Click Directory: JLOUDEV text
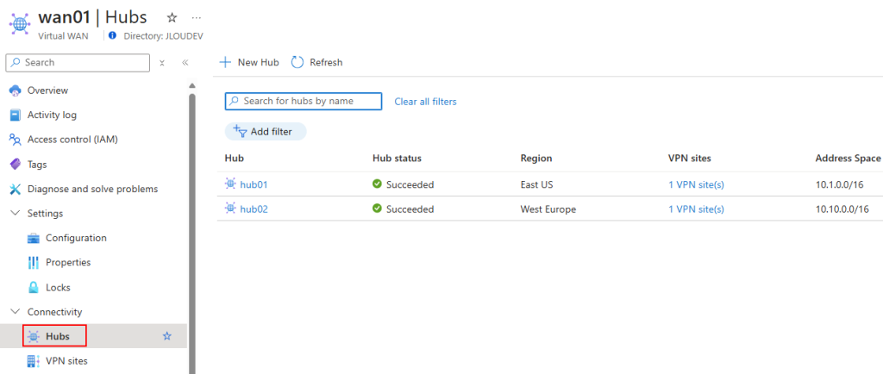The height and width of the screenshot is (374, 883). [x=163, y=36]
